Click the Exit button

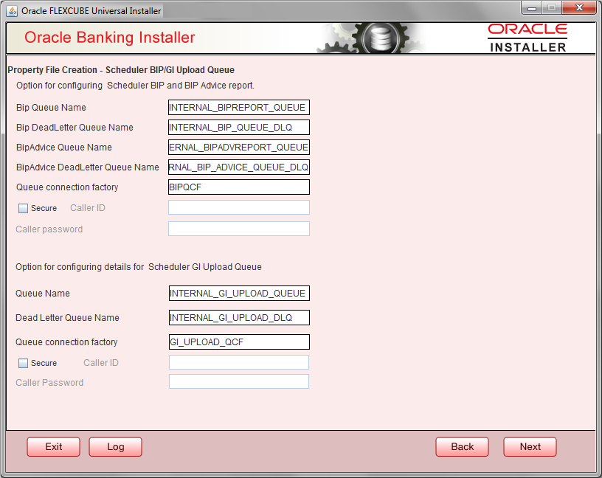pyautogui.click(x=53, y=447)
